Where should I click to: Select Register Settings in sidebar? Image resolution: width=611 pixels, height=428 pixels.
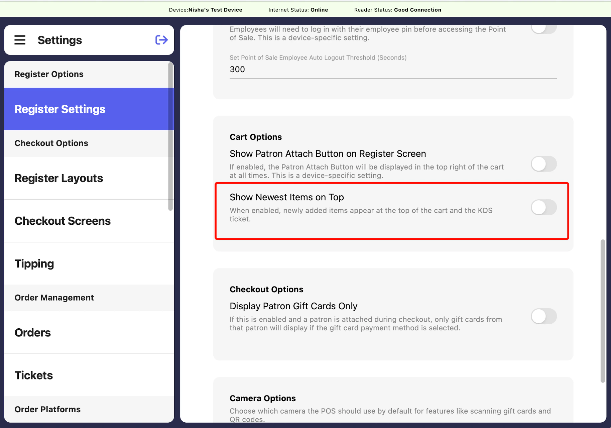tap(89, 109)
